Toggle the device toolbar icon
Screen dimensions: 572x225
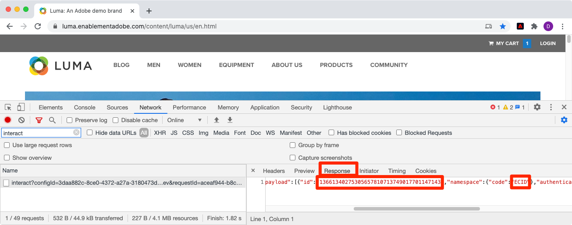[21, 107]
